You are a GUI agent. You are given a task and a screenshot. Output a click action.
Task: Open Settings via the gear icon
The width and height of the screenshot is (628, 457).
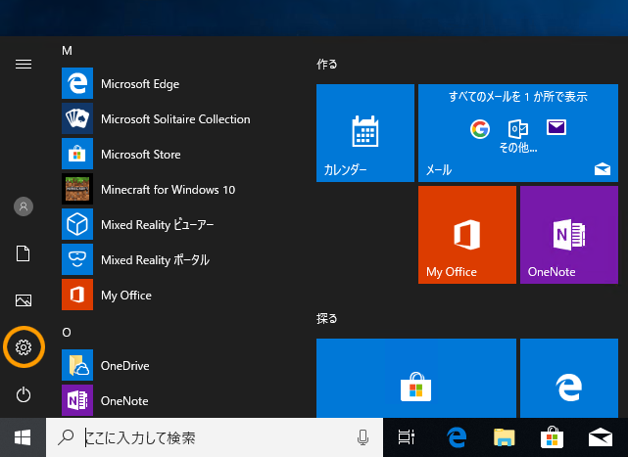pyautogui.click(x=24, y=347)
